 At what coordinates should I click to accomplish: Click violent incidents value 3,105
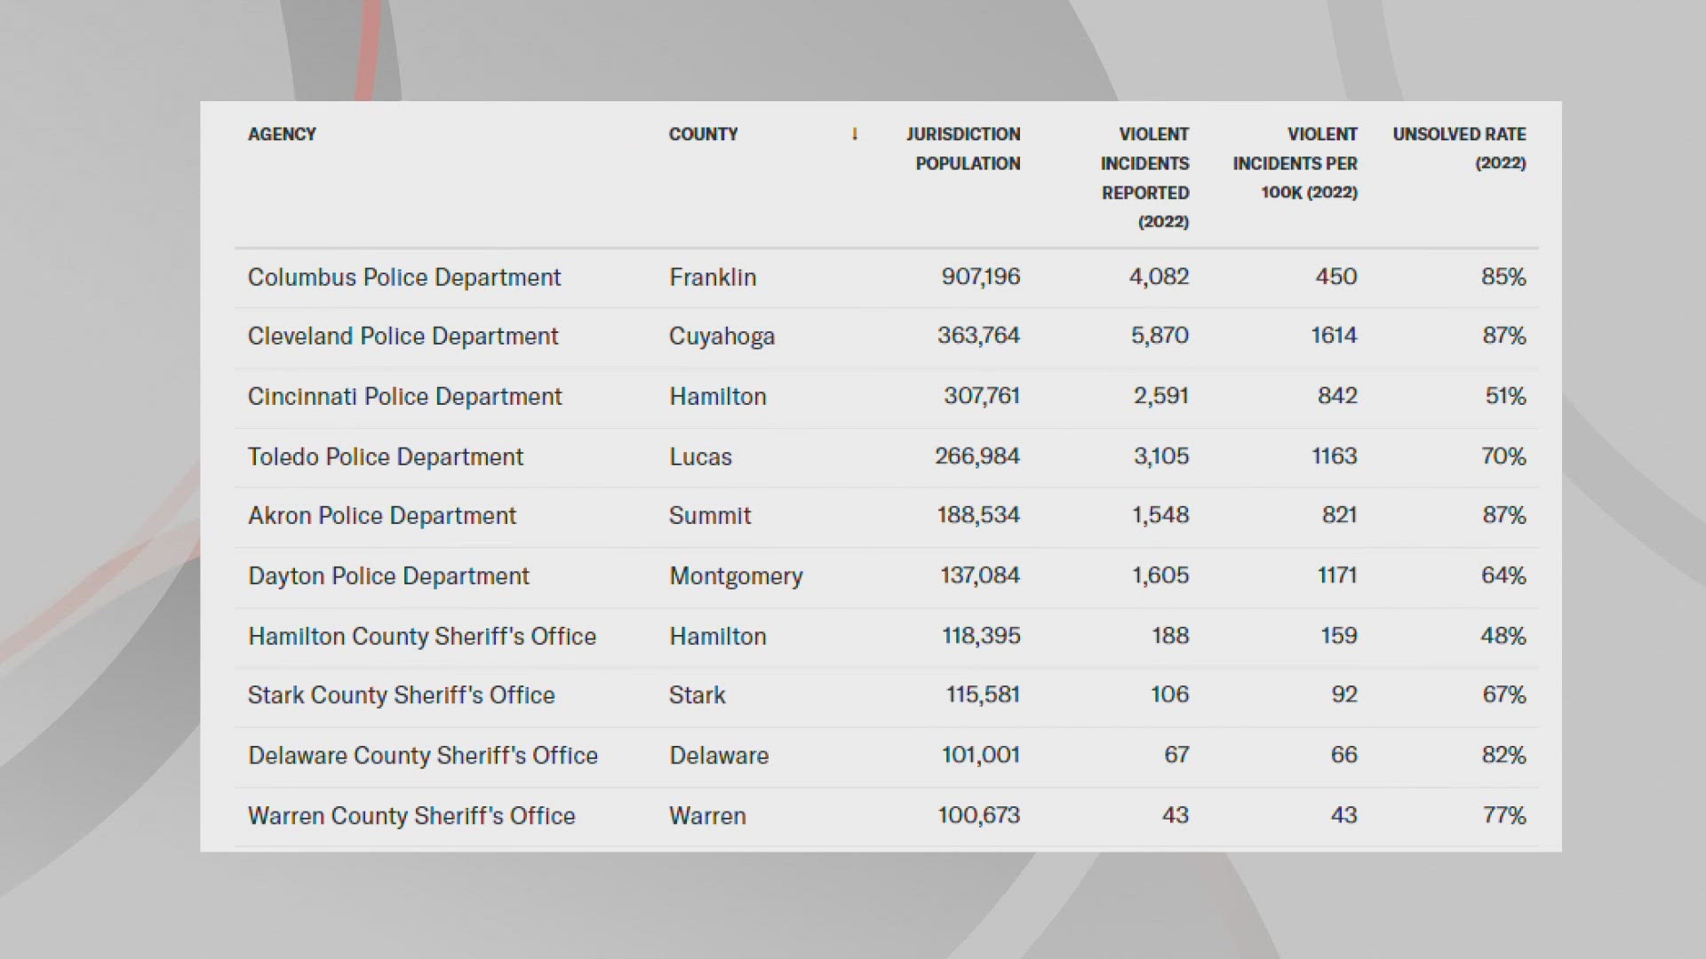point(1161,456)
